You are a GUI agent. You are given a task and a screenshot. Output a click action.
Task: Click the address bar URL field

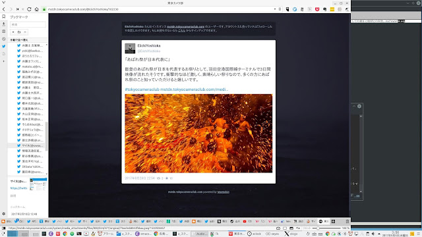[160, 9]
